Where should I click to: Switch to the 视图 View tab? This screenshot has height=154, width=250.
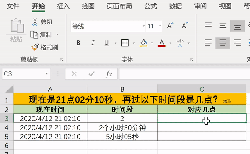(225, 6)
